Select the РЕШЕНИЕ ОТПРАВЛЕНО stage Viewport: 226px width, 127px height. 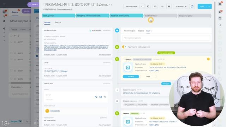(127, 16)
